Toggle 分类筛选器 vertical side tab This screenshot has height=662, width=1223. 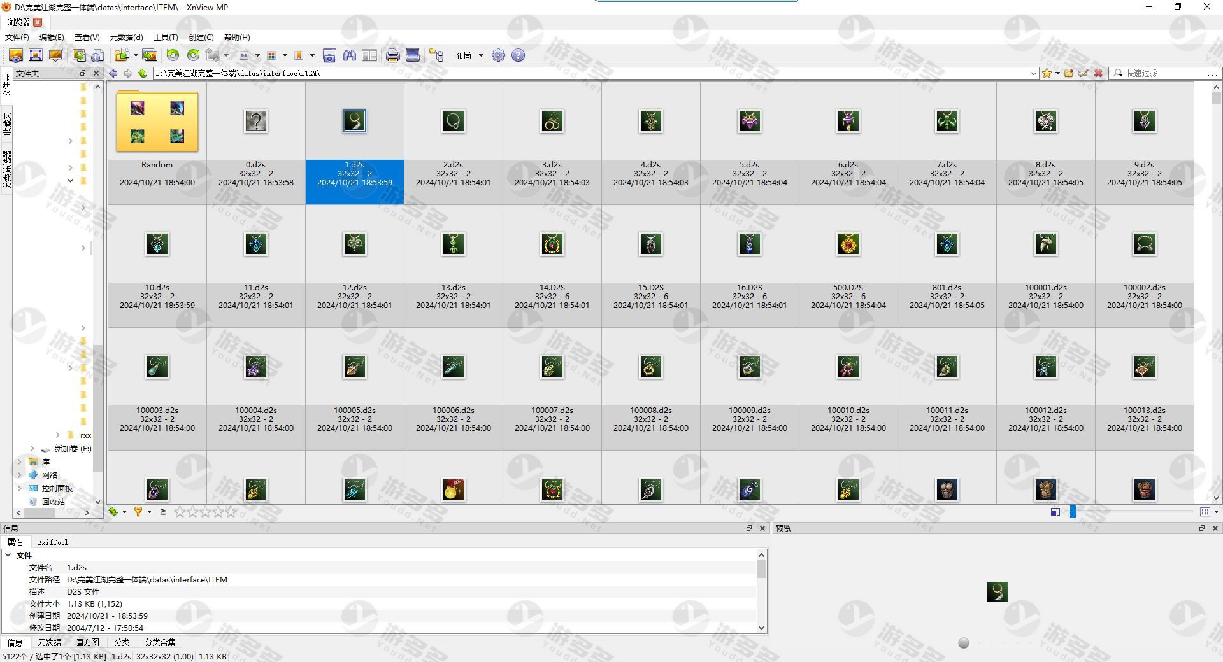click(x=7, y=169)
